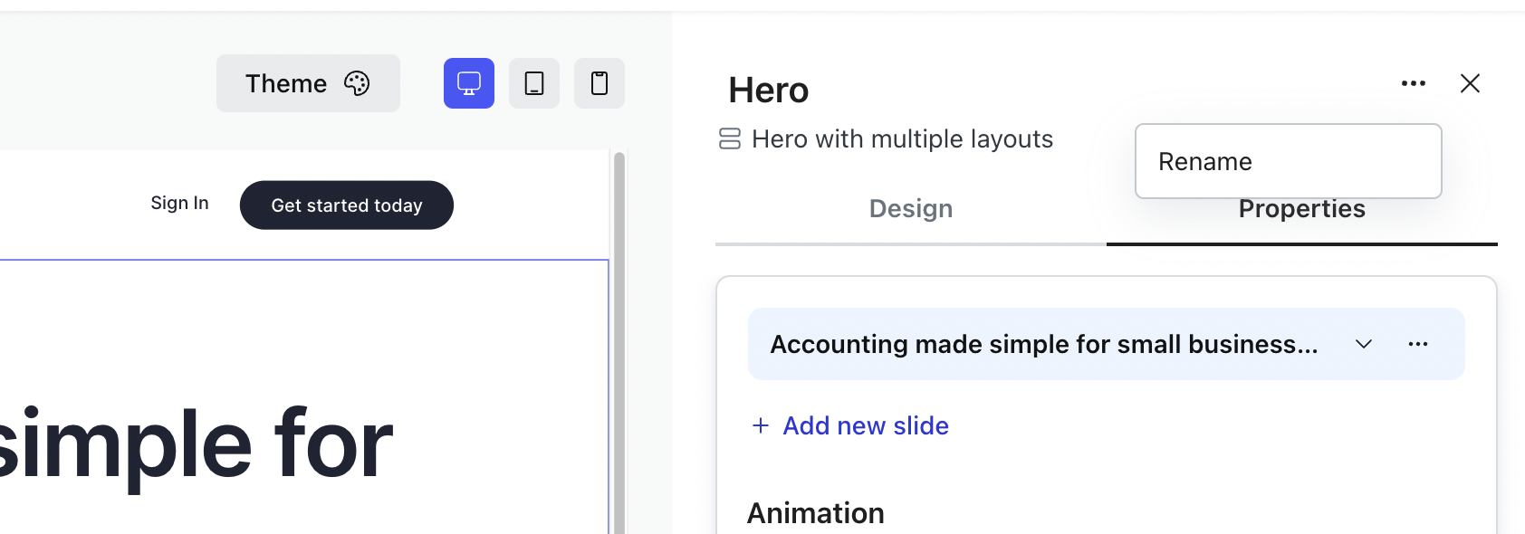Expand the Accounting slide chevron
This screenshot has width=1525, height=534.
click(x=1364, y=344)
